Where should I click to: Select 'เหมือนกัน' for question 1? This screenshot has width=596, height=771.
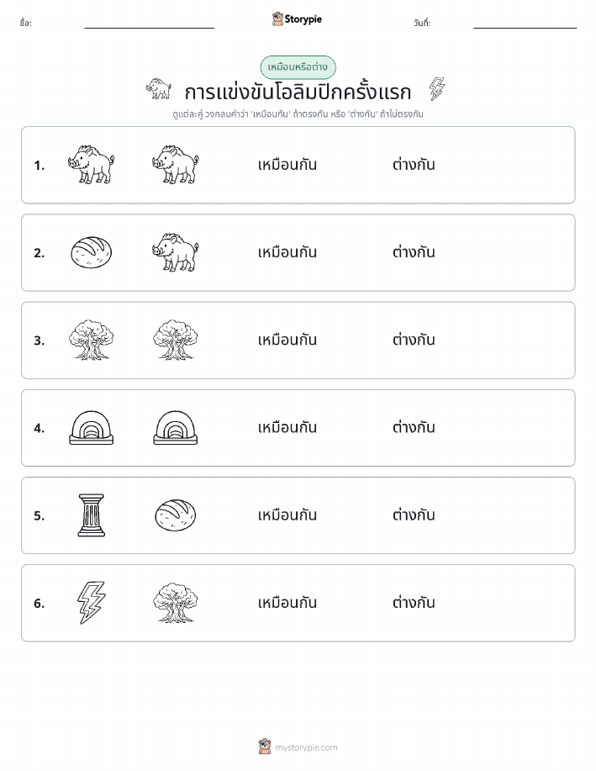pos(287,165)
